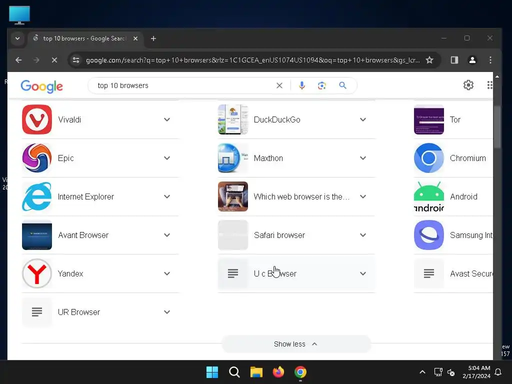Screen dimensions: 512x384
Task: Clear the search box with X
Action: point(279,85)
